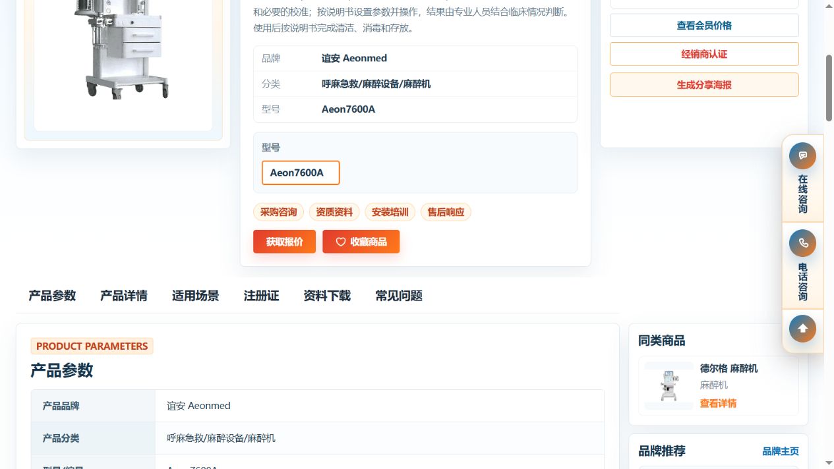
Task: Click the 采购咨询 tag
Action: (x=278, y=212)
